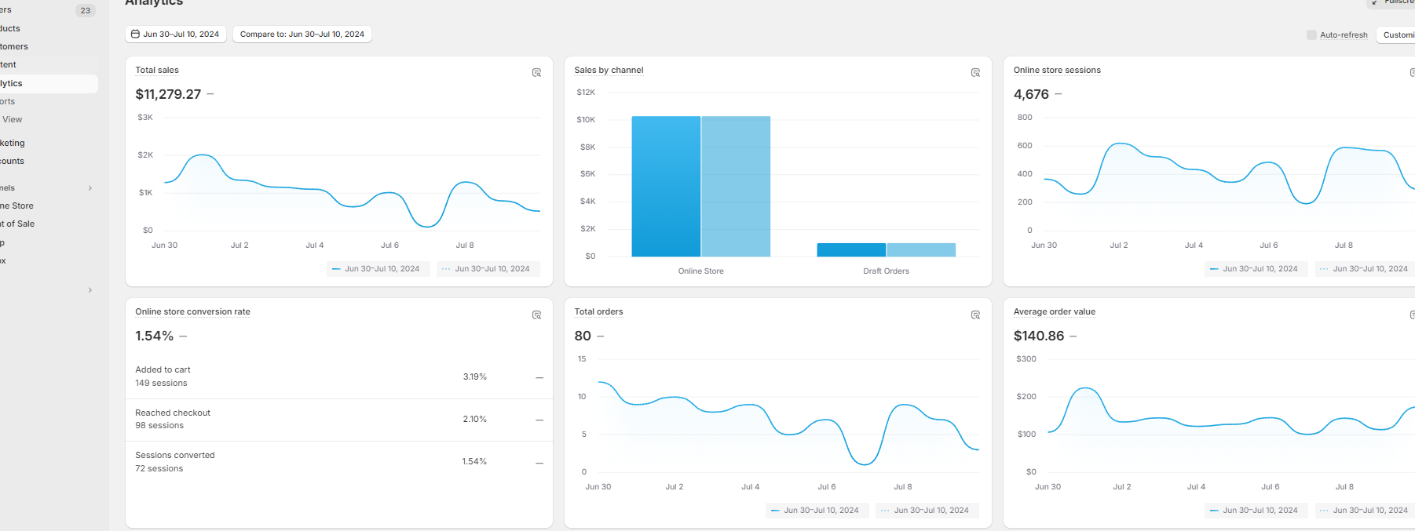Open the Sales by channel report icon

click(x=975, y=73)
